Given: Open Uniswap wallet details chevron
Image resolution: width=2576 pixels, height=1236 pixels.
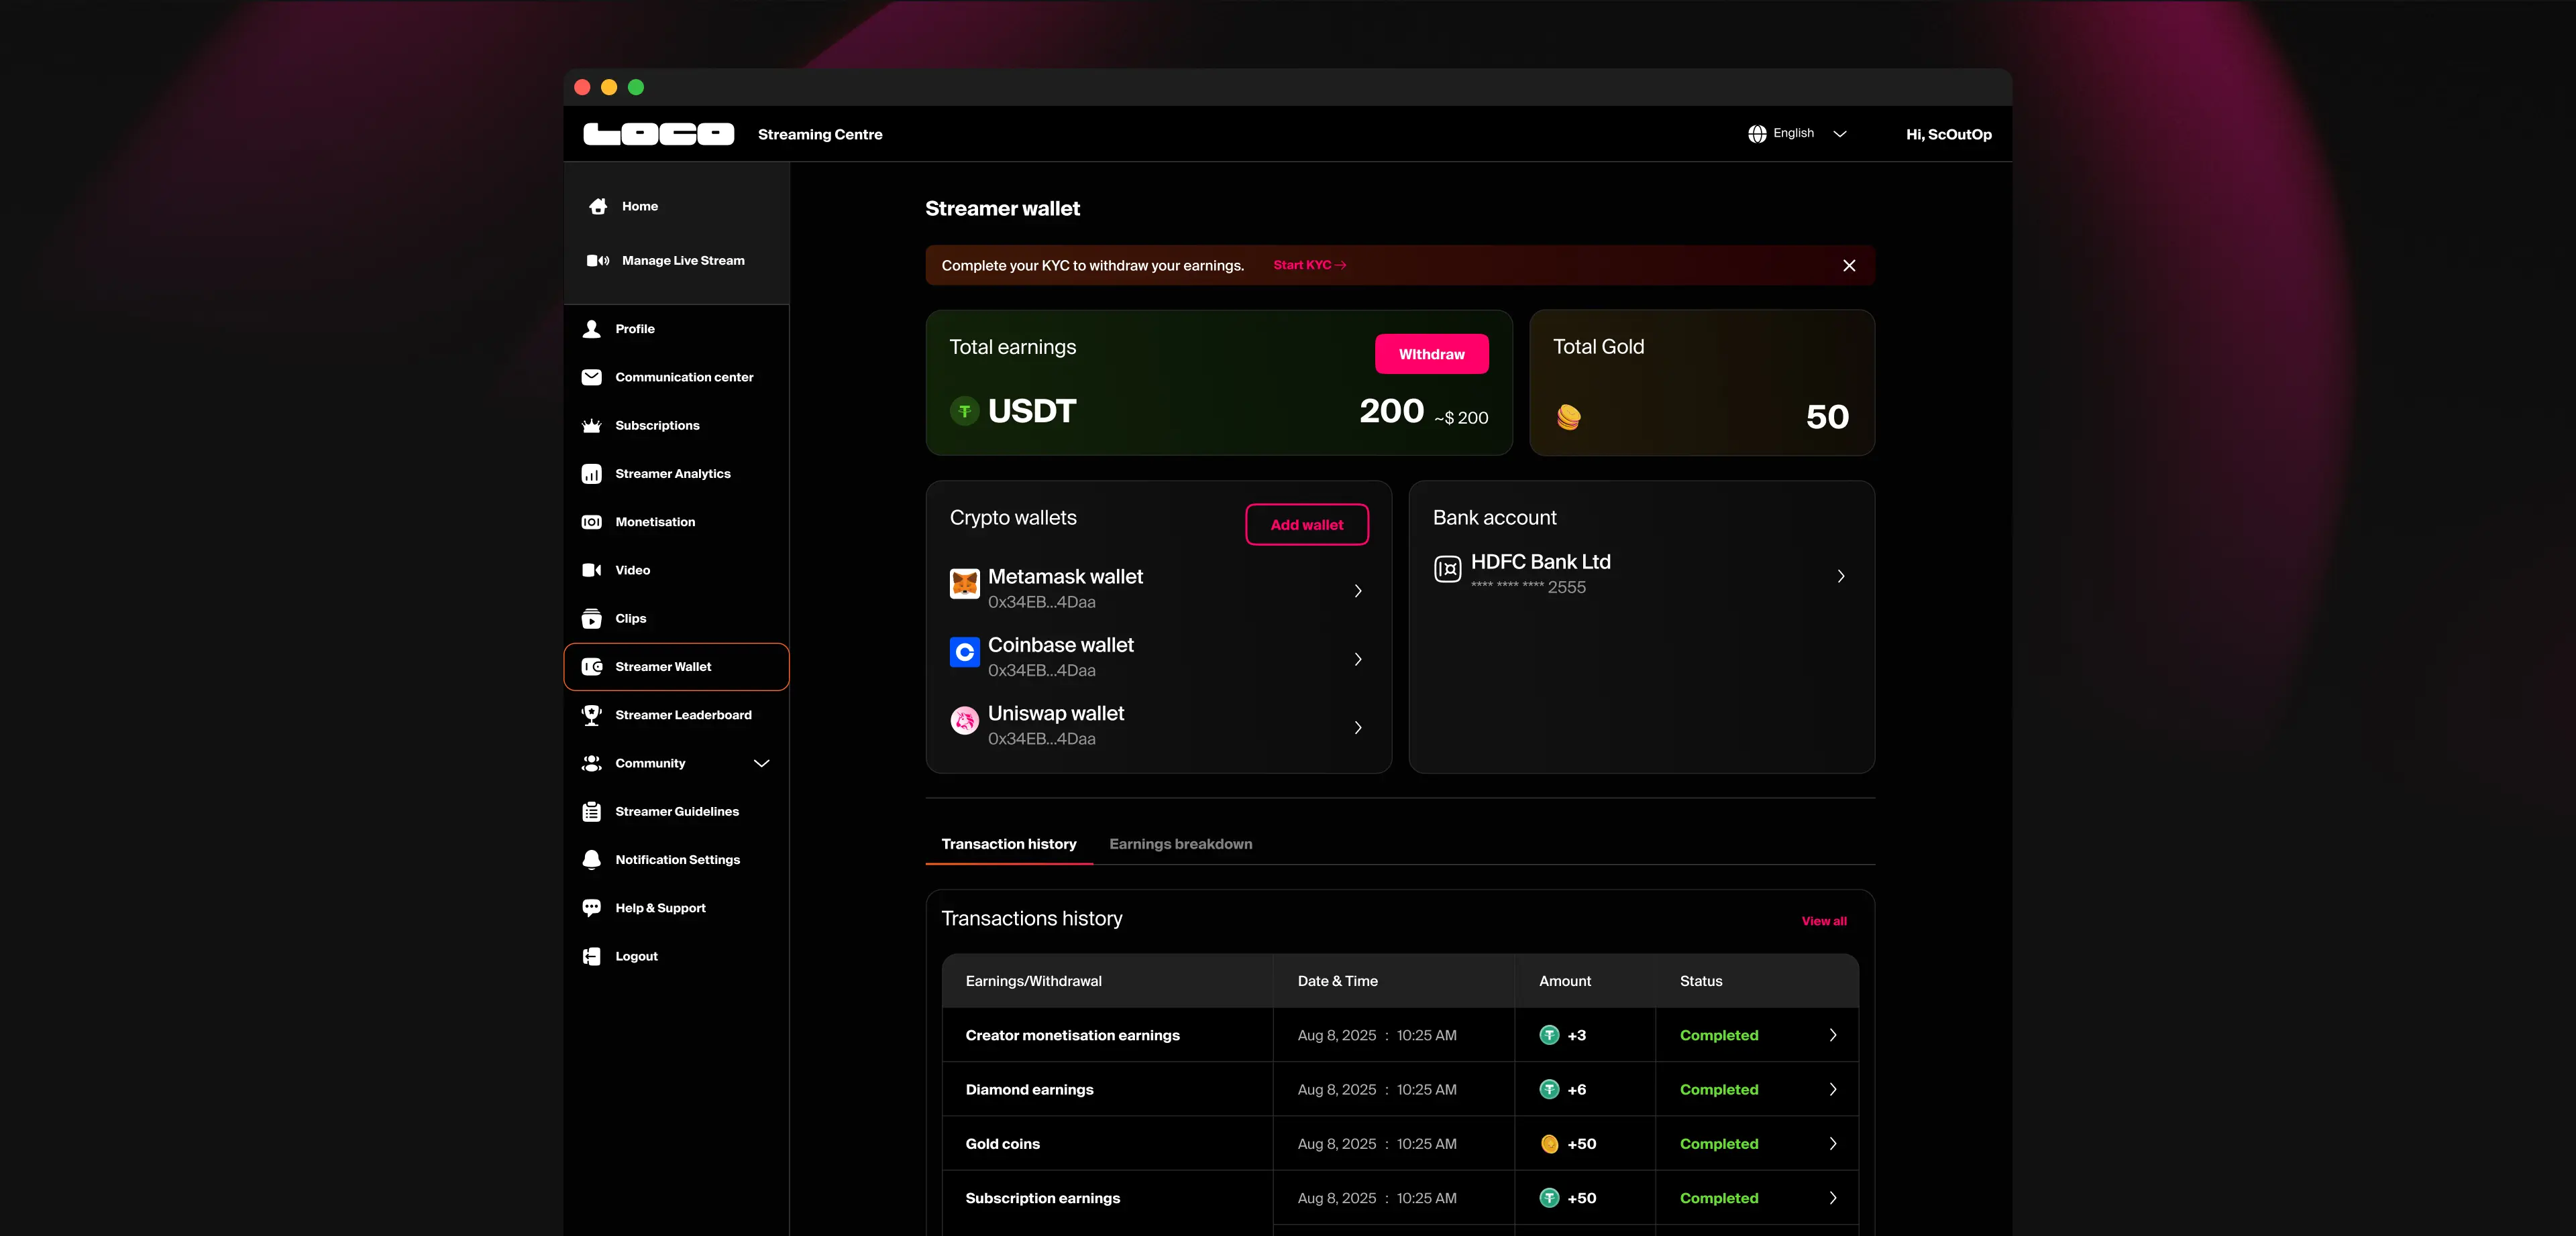Looking at the screenshot, I should point(1357,727).
